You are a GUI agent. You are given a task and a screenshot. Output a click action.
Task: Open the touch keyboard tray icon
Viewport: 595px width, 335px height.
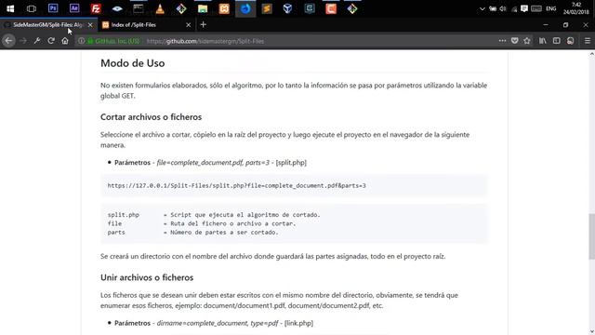click(536, 8)
